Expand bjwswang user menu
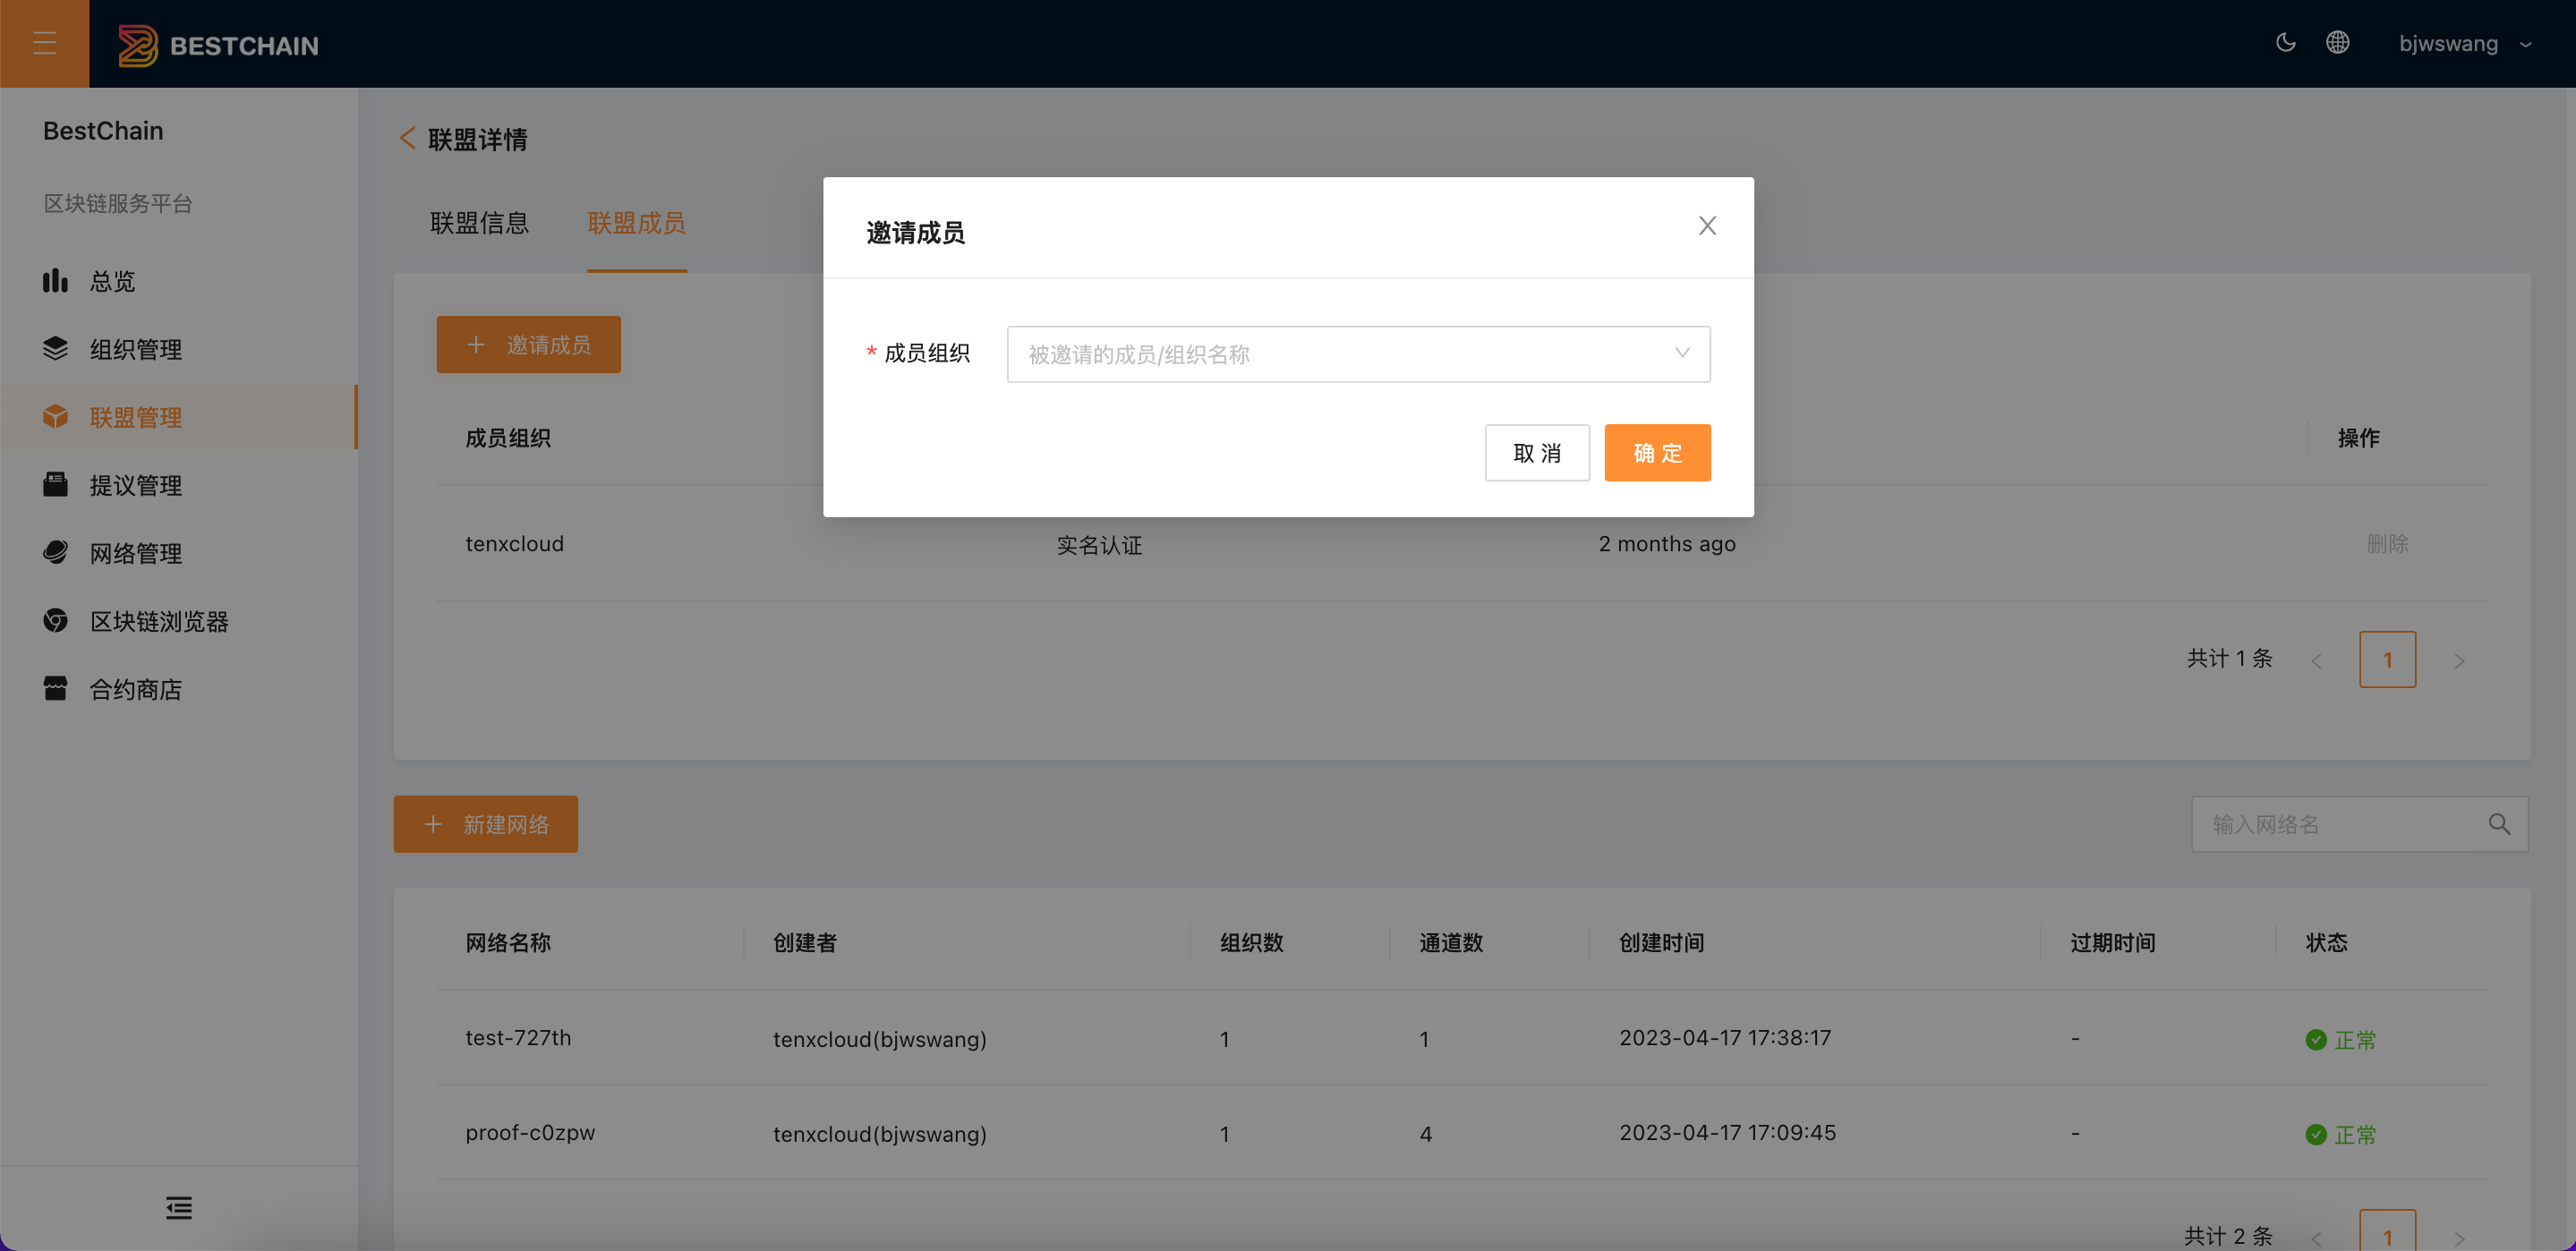The image size is (2576, 1251). click(x=2465, y=44)
